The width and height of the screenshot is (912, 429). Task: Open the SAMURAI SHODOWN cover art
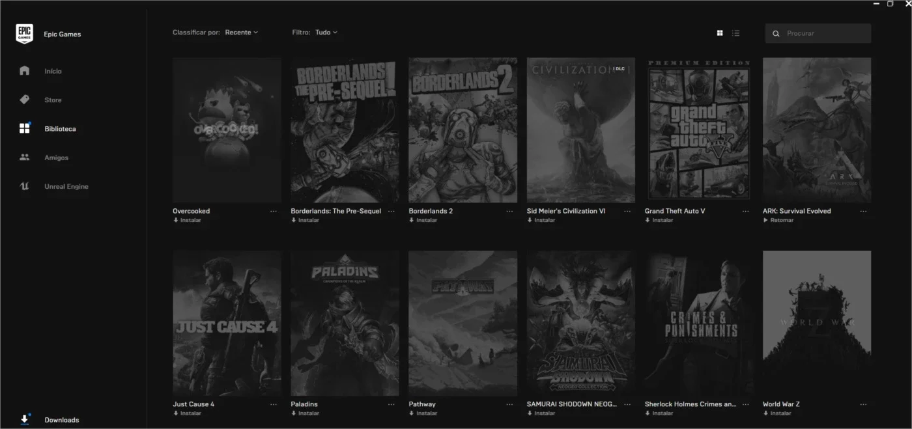[580, 324]
